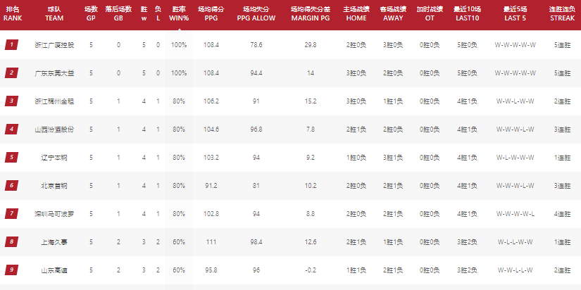Click the RANK column header
The height and width of the screenshot is (290, 581).
[13, 13]
